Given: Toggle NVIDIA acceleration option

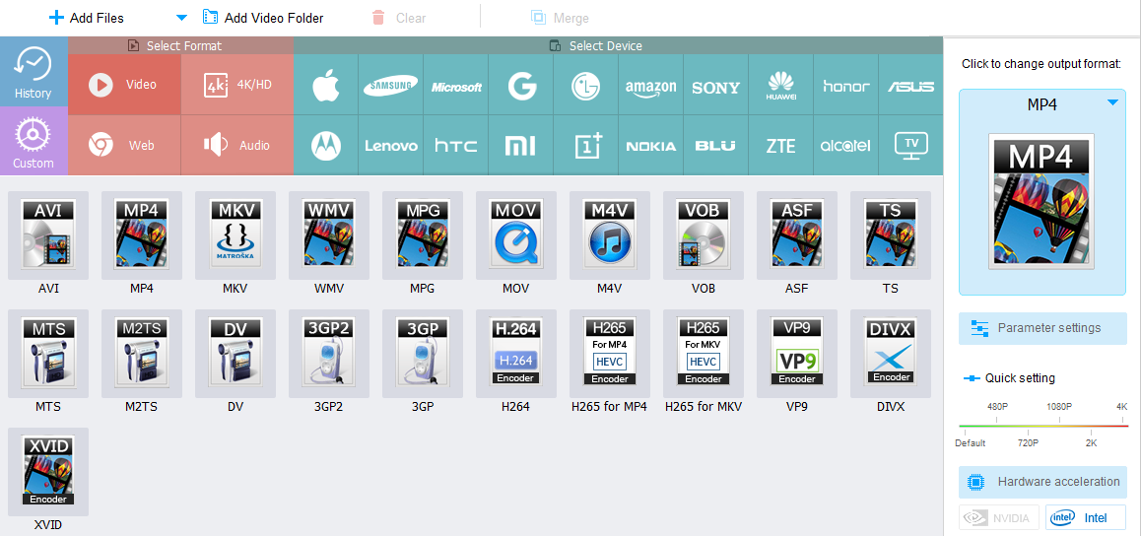Looking at the screenshot, I should [999, 518].
